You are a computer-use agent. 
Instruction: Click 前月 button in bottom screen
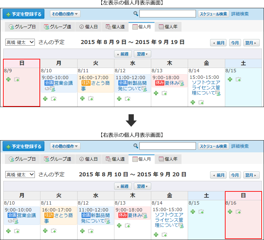(218, 175)
